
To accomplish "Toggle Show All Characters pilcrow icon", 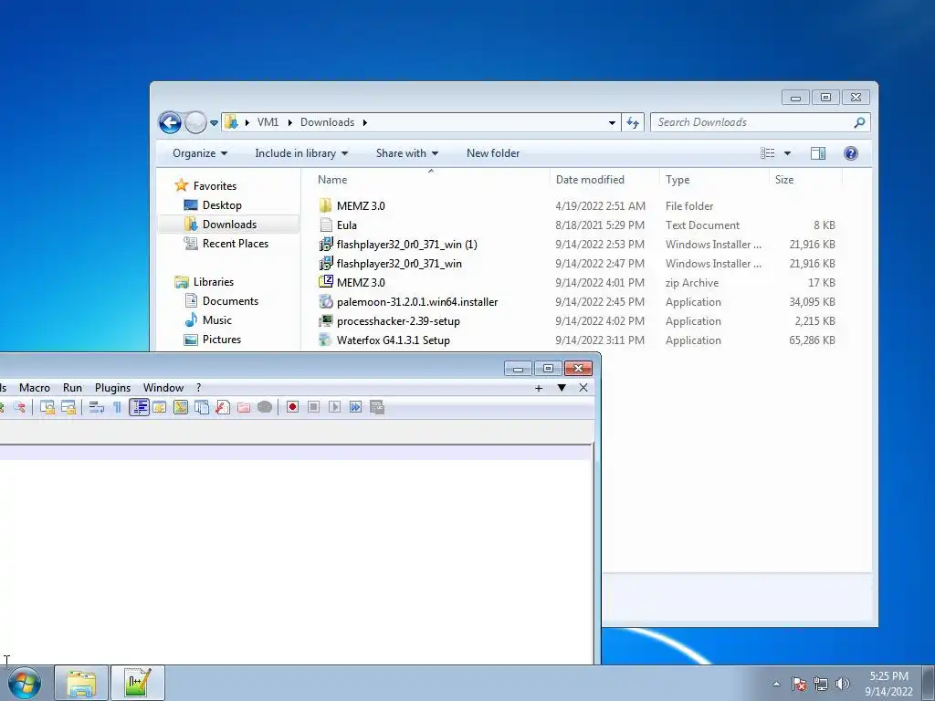I will (x=118, y=407).
